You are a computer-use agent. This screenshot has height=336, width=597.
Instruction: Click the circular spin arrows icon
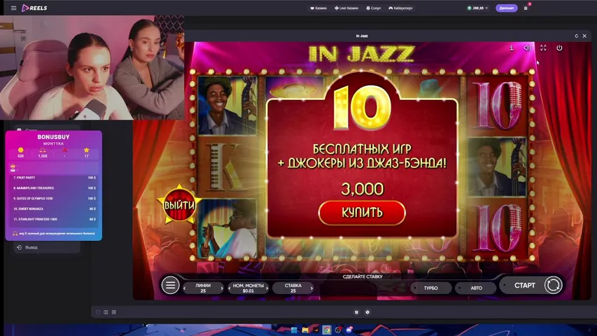point(552,285)
